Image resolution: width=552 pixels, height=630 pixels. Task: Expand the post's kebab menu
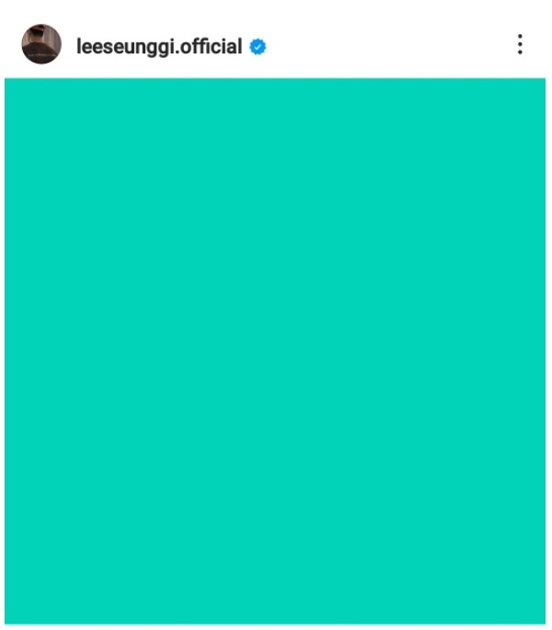[x=520, y=44]
